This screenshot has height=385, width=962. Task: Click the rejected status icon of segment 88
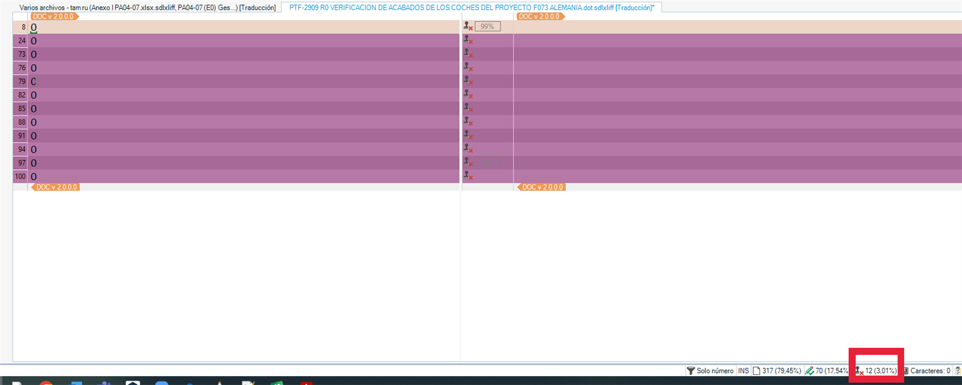coord(468,121)
